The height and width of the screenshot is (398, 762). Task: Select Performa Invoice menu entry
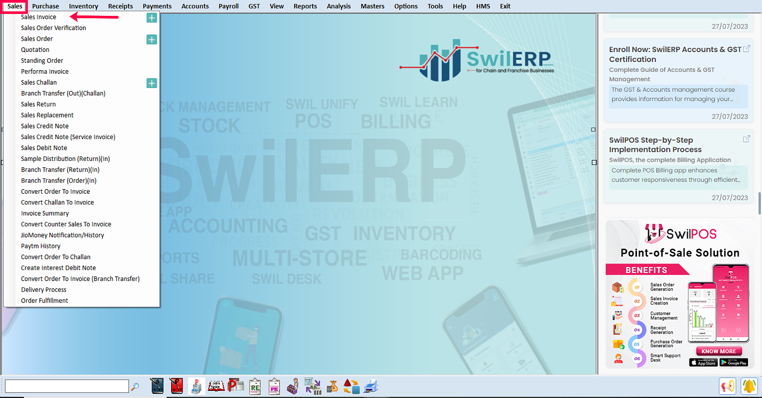(x=44, y=71)
